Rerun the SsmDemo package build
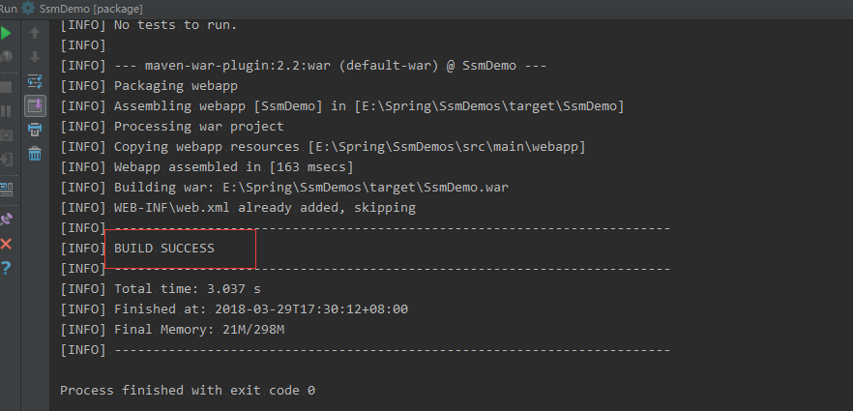The image size is (853, 411). coord(6,33)
